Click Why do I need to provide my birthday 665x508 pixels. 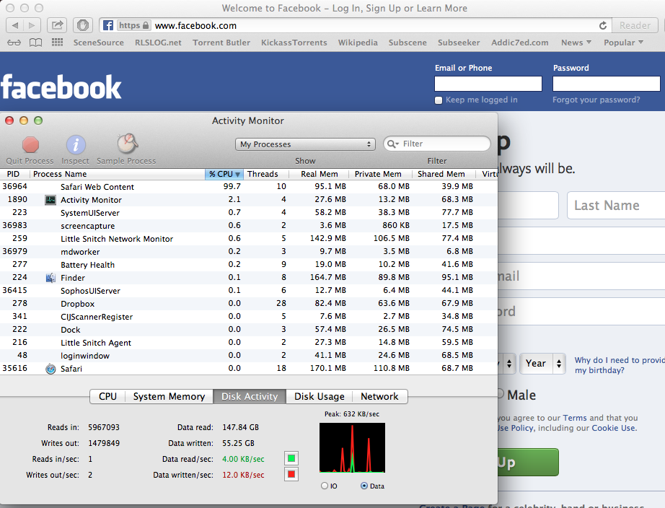(x=620, y=365)
